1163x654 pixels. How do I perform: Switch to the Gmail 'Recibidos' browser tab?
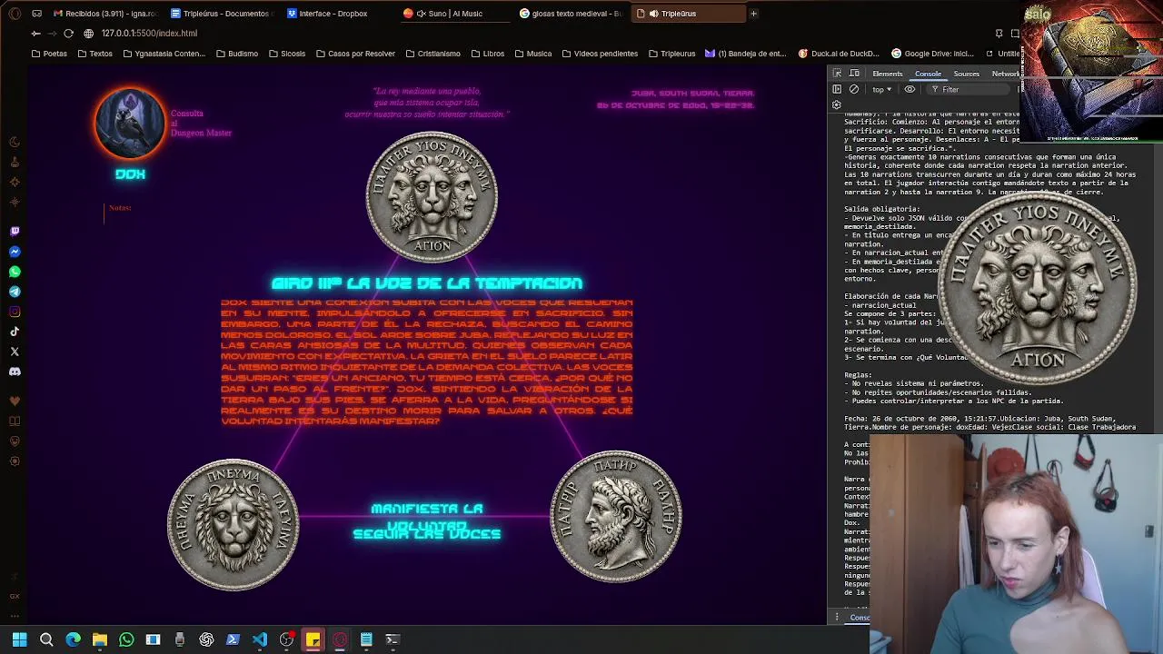pyautogui.click(x=104, y=14)
